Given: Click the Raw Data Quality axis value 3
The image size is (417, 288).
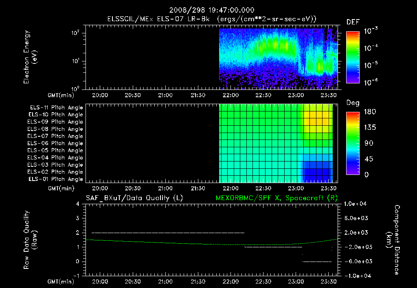Looking at the screenshot, I should [x=78, y=218].
